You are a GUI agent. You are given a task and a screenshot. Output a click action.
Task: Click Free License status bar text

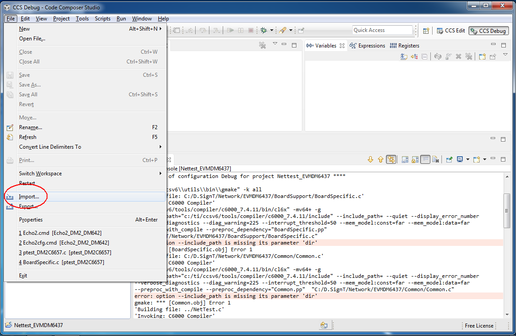pyautogui.click(x=479, y=325)
